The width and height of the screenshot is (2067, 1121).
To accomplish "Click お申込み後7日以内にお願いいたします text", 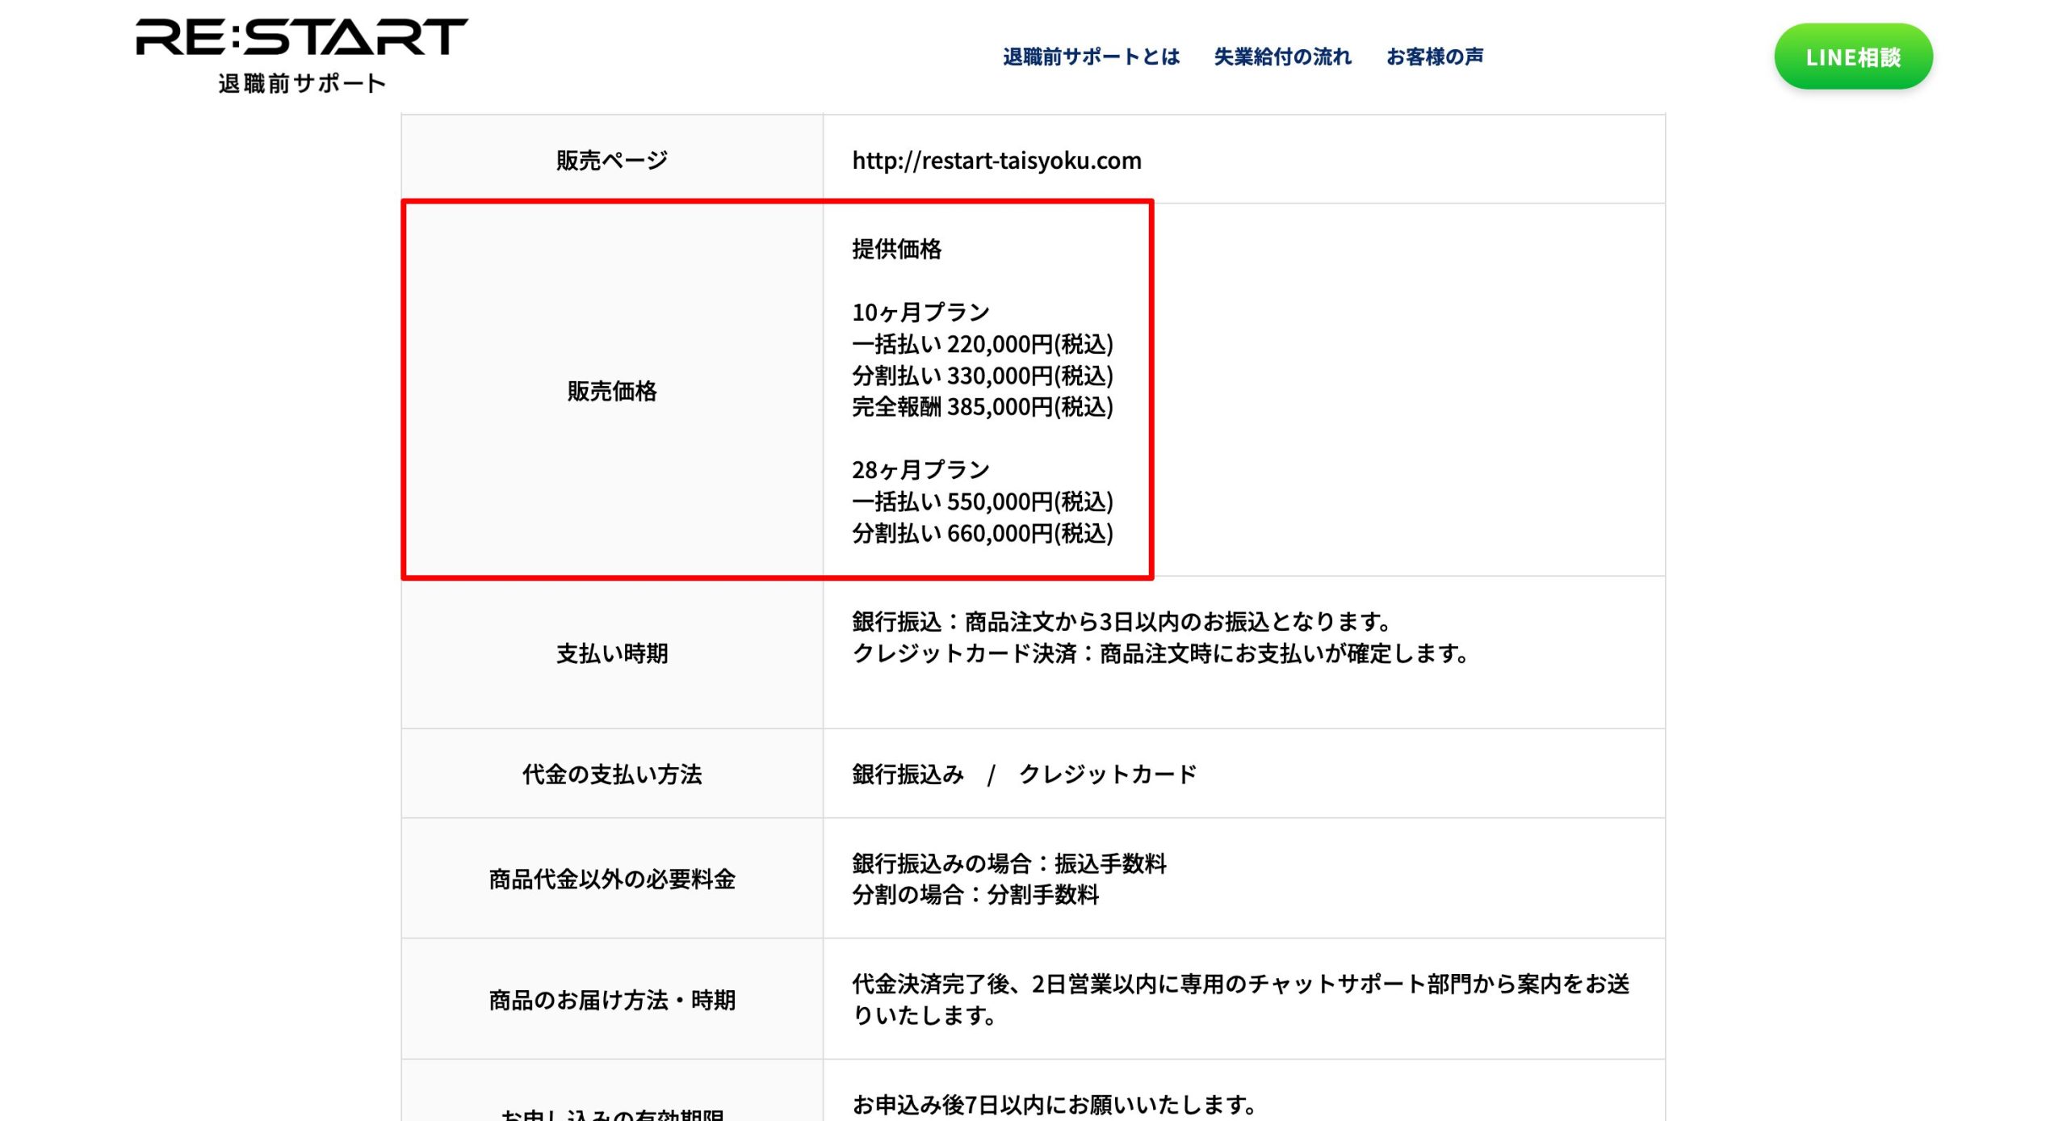I will click(x=1054, y=1104).
